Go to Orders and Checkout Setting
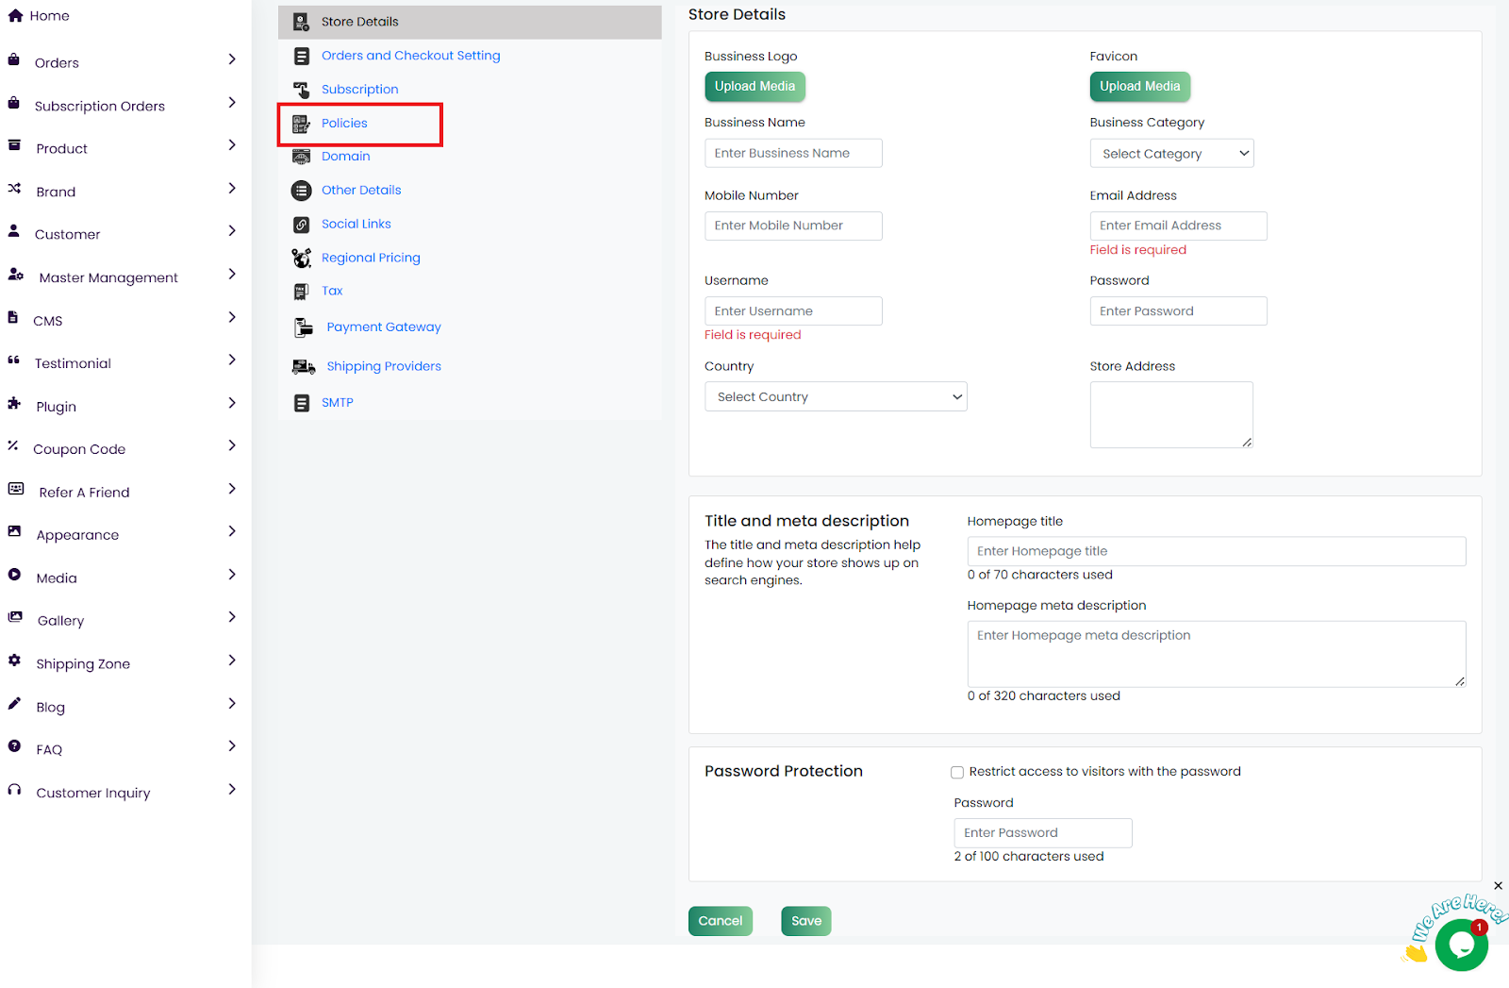The width and height of the screenshot is (1509, 988). point(410,56)
